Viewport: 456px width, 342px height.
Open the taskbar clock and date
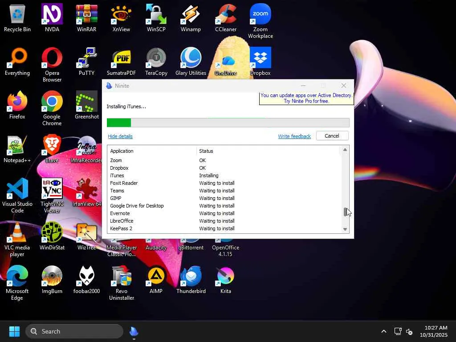434,331
